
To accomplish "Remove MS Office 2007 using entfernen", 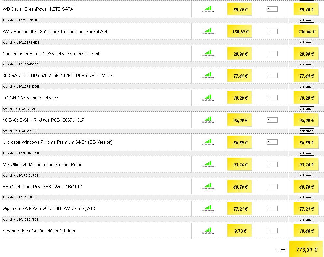I will [307, 176].
